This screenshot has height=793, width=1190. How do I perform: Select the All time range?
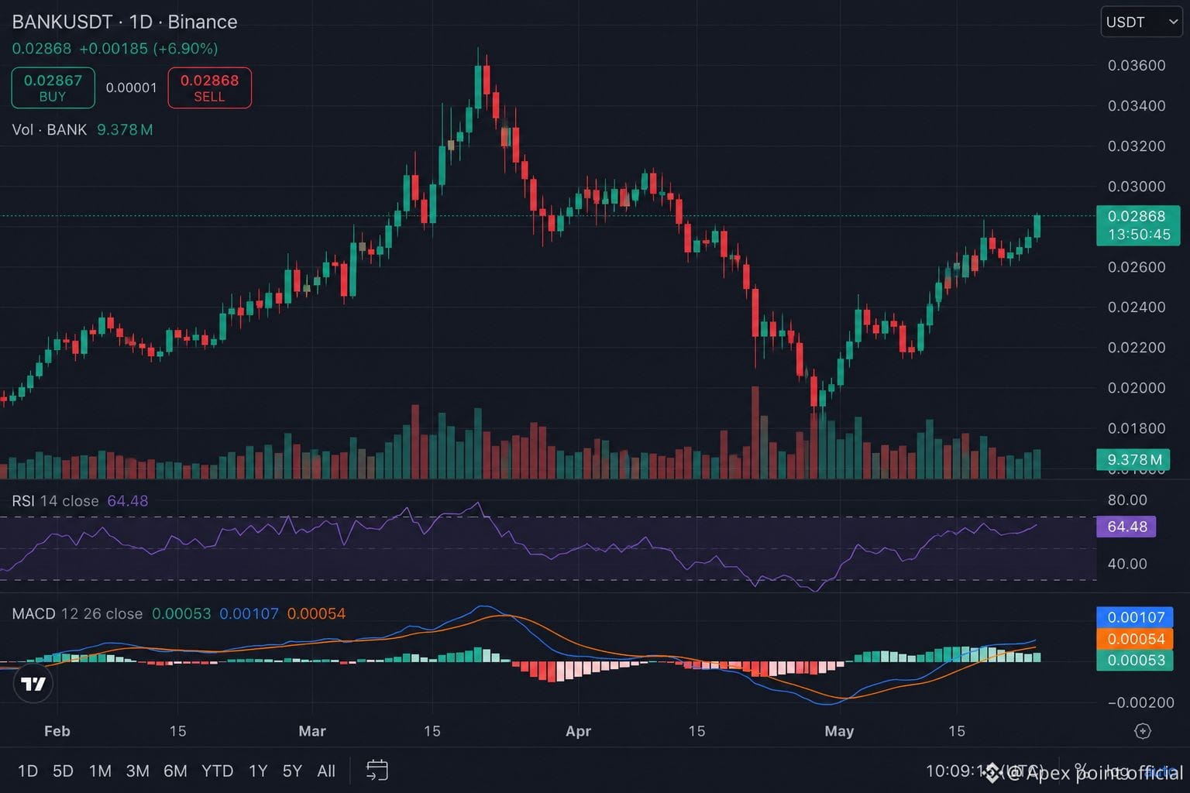pyautogui.click(x=326, y=771)
